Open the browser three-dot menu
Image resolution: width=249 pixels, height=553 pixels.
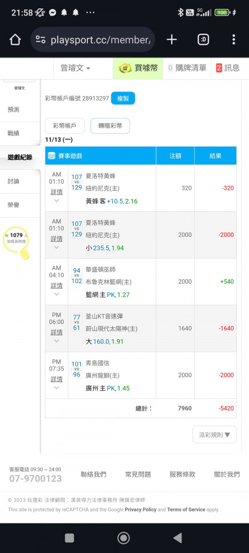pos(234,39)
